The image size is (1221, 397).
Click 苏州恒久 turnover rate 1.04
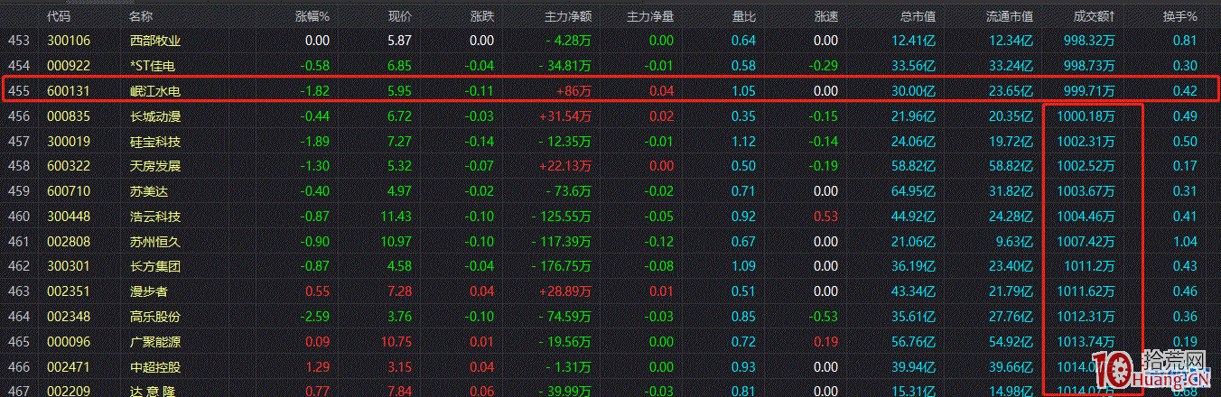(x=1184, y=242)
